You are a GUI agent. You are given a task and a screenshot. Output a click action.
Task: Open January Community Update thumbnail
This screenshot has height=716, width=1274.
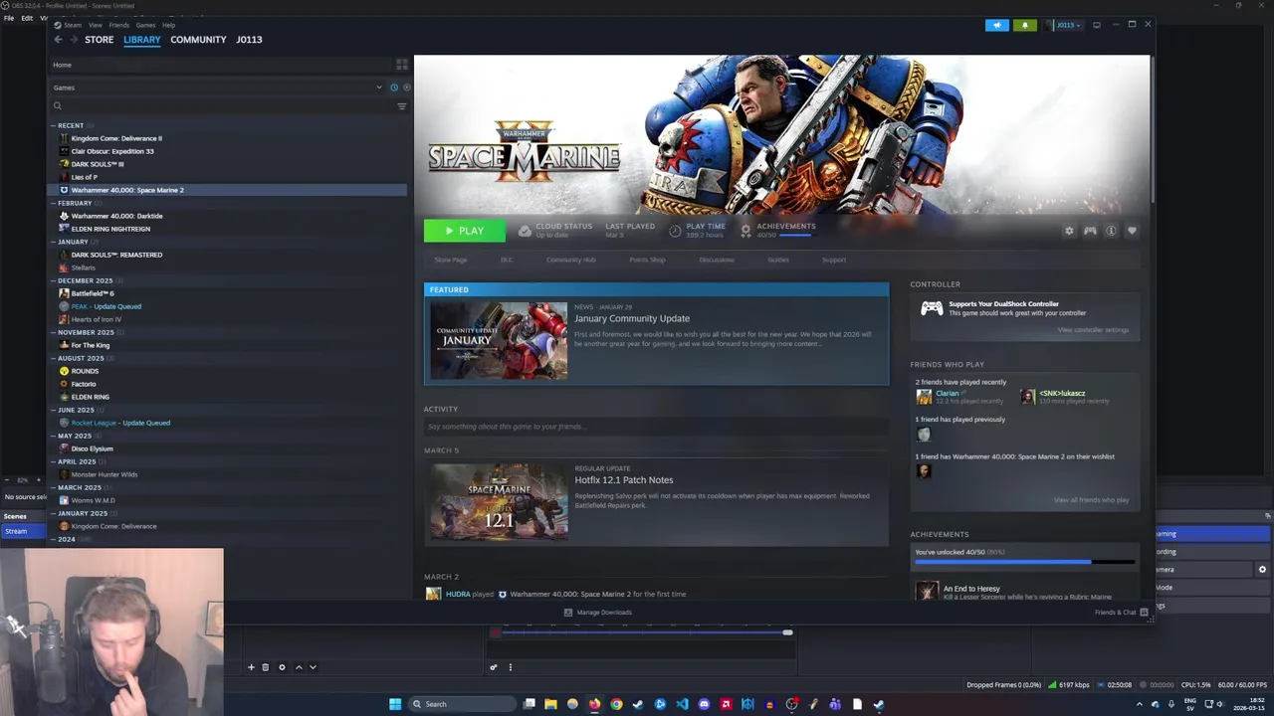click(499, 340)
